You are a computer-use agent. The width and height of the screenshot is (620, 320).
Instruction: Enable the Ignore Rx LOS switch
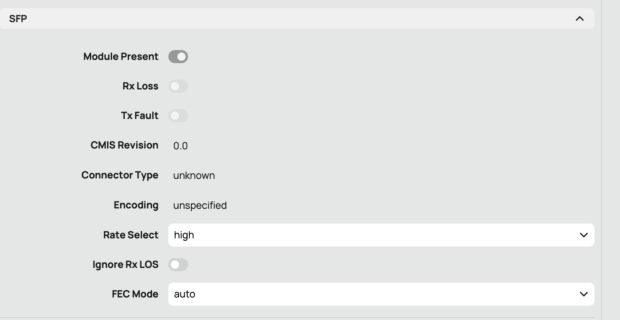coord(178,265)
